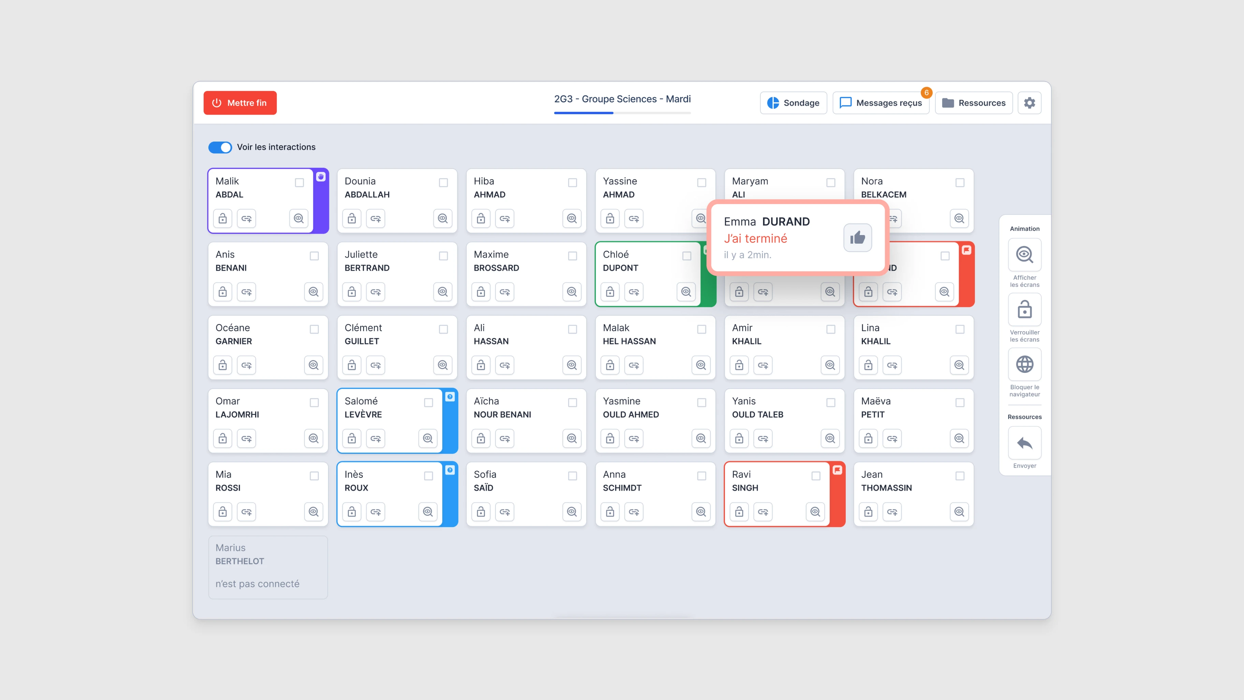Click the 'Bloquer le navigateur' globe icon
This screenshot has width=1244, height=700.
pyautogui.click(x=1024, y=364)
